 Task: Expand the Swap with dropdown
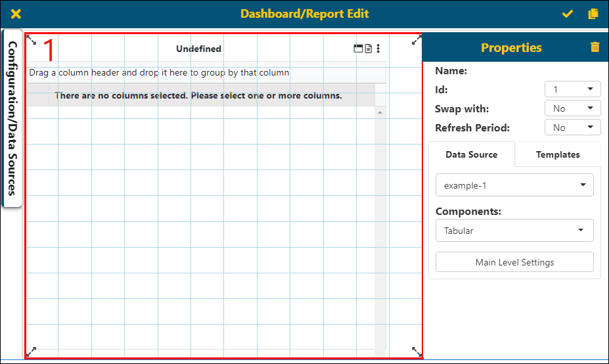pos(572,108)
